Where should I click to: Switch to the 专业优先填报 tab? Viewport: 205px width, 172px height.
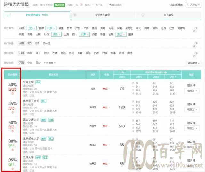tap(102, 15)
